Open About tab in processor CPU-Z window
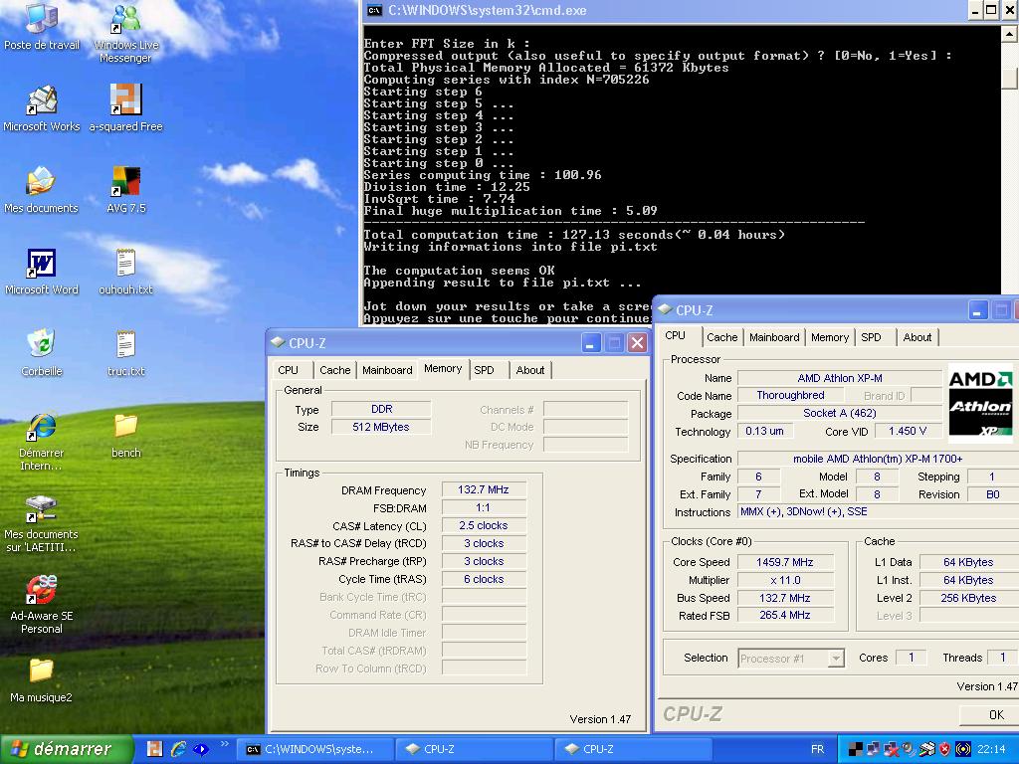1019x764 pixels. 917,337
